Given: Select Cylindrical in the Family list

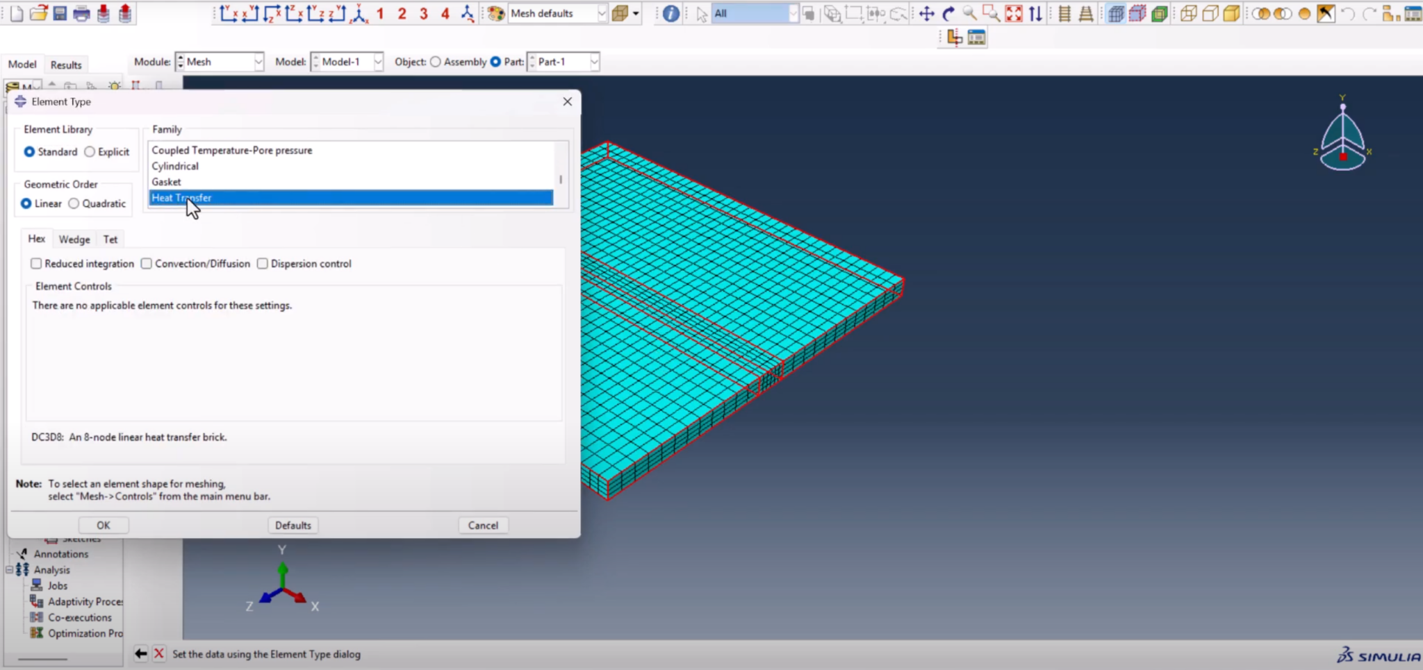Looking at the screenshot, I should [175, 166].
